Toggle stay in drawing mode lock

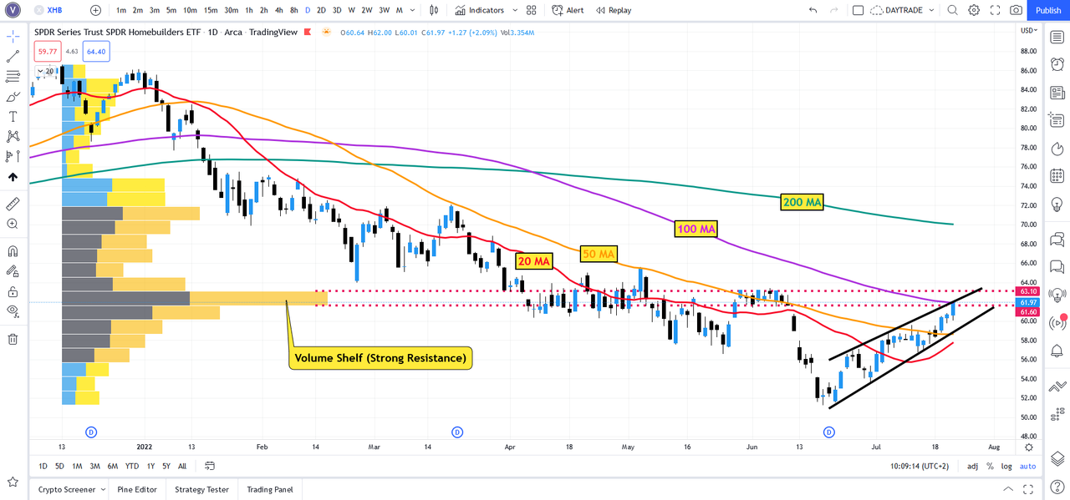point(13,270)
